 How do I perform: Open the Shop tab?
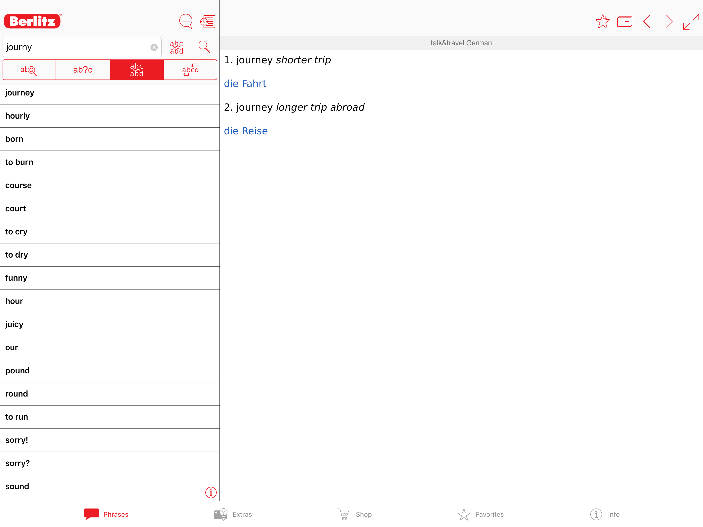click(355, 514)
